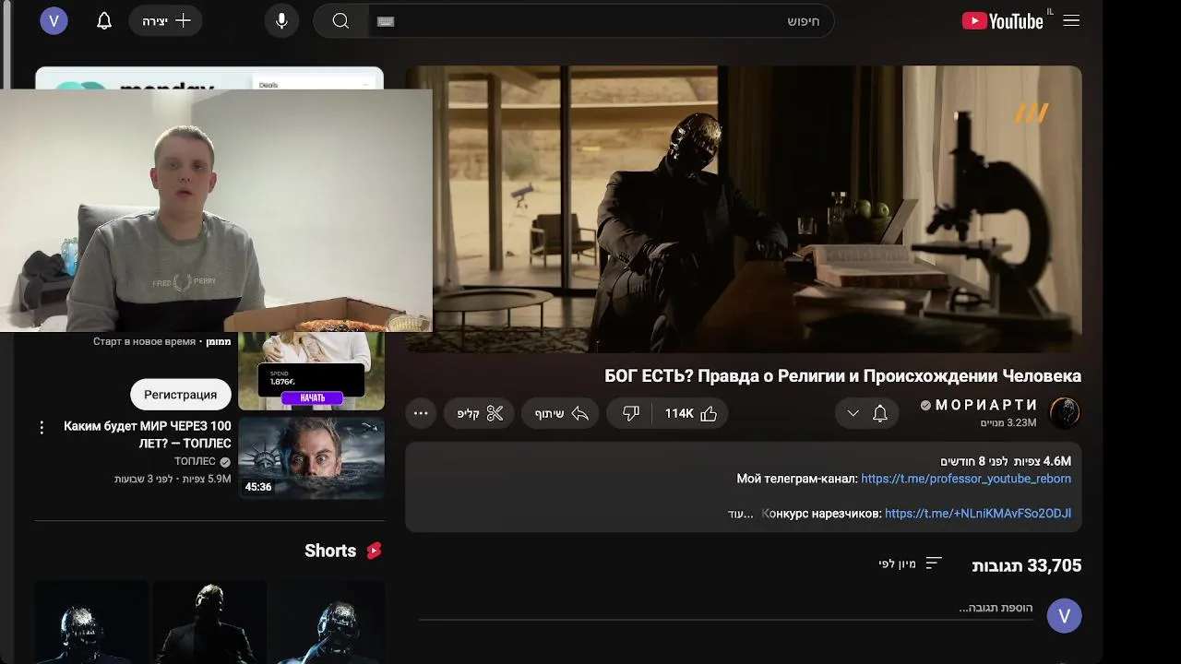Toggle subscription notification bell for МОРИАРТИ
The width and height of the screenshot is (1181, 664).
tap(880, 413)
